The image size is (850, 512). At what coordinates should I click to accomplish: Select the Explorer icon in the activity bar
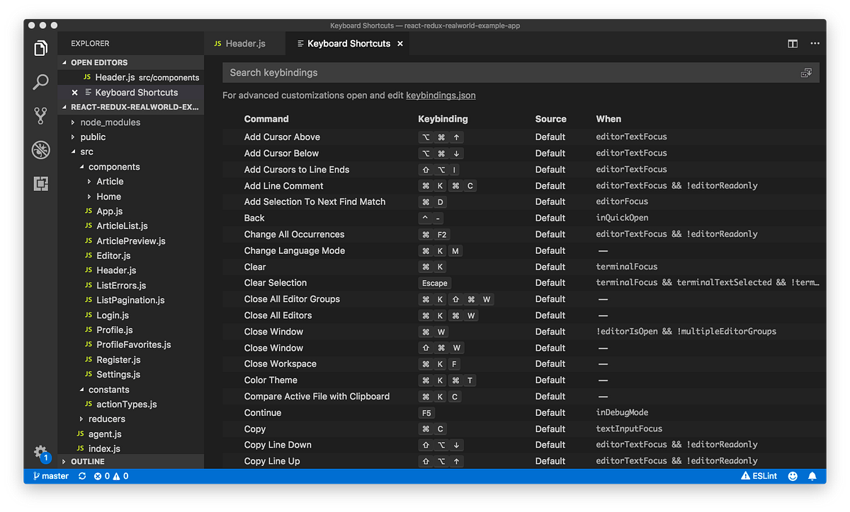pos(40,47)
